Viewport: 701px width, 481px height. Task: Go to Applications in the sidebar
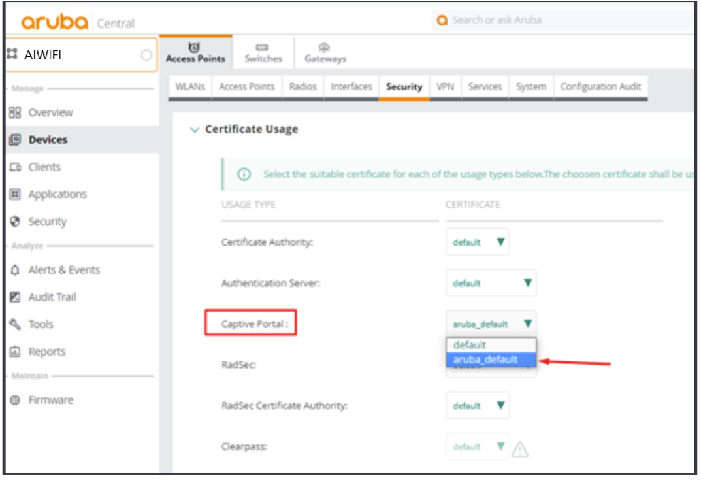tap(57, 195)
